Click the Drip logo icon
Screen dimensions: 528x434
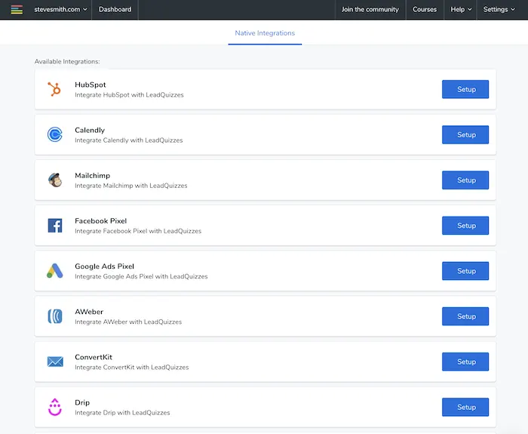(55, 407)
